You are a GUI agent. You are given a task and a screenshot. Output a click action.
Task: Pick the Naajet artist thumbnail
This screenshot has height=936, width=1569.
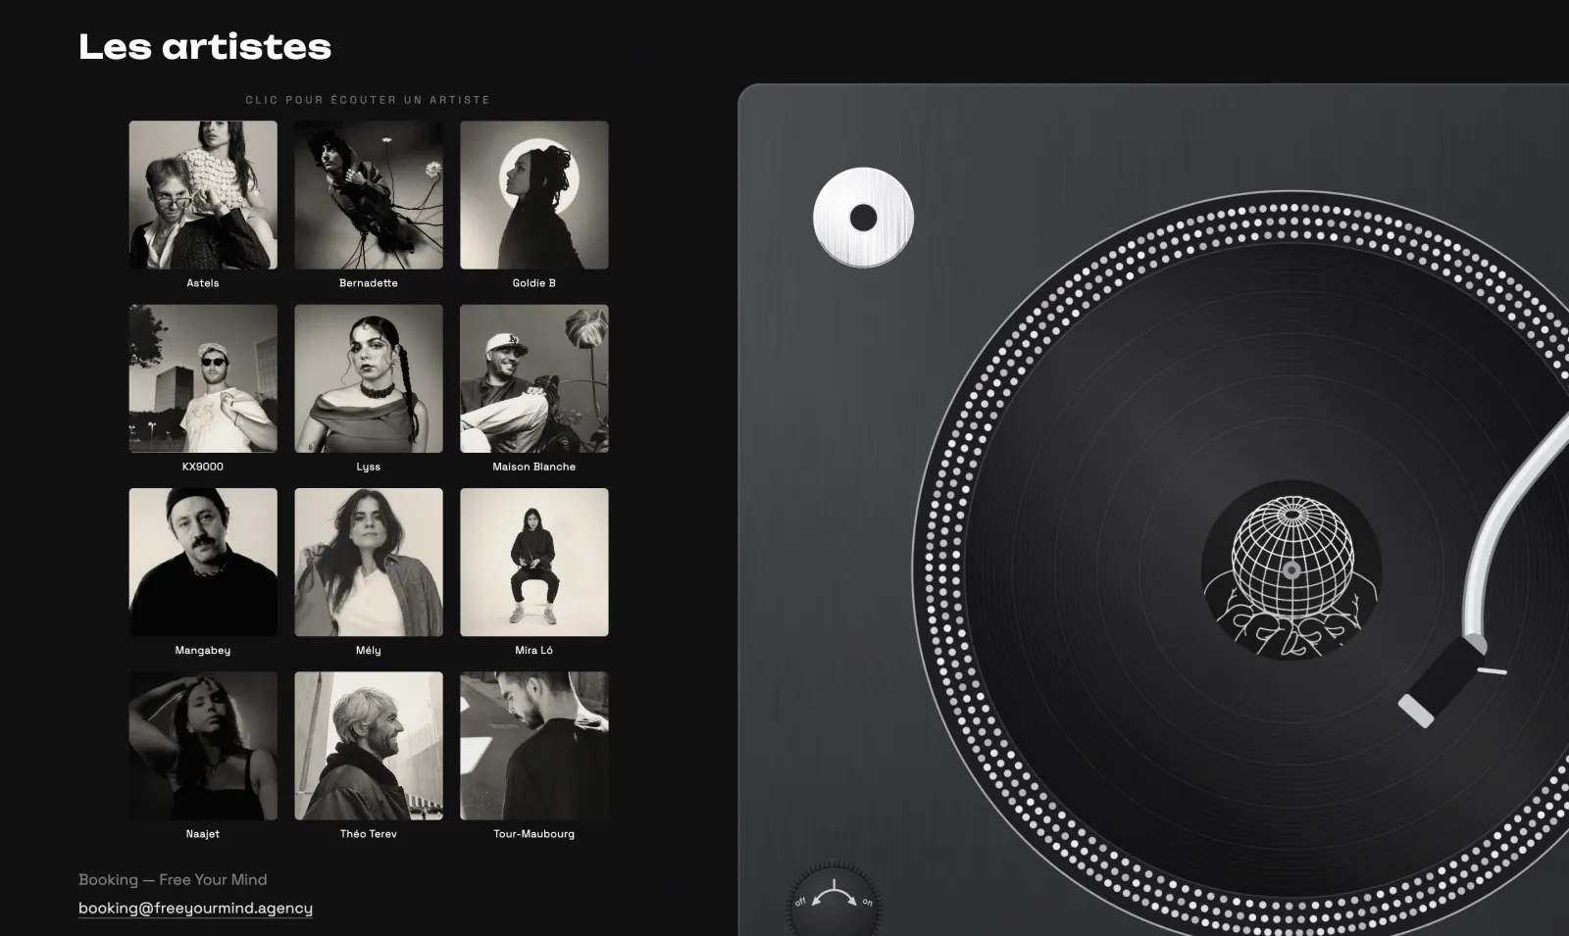(203, 746)
